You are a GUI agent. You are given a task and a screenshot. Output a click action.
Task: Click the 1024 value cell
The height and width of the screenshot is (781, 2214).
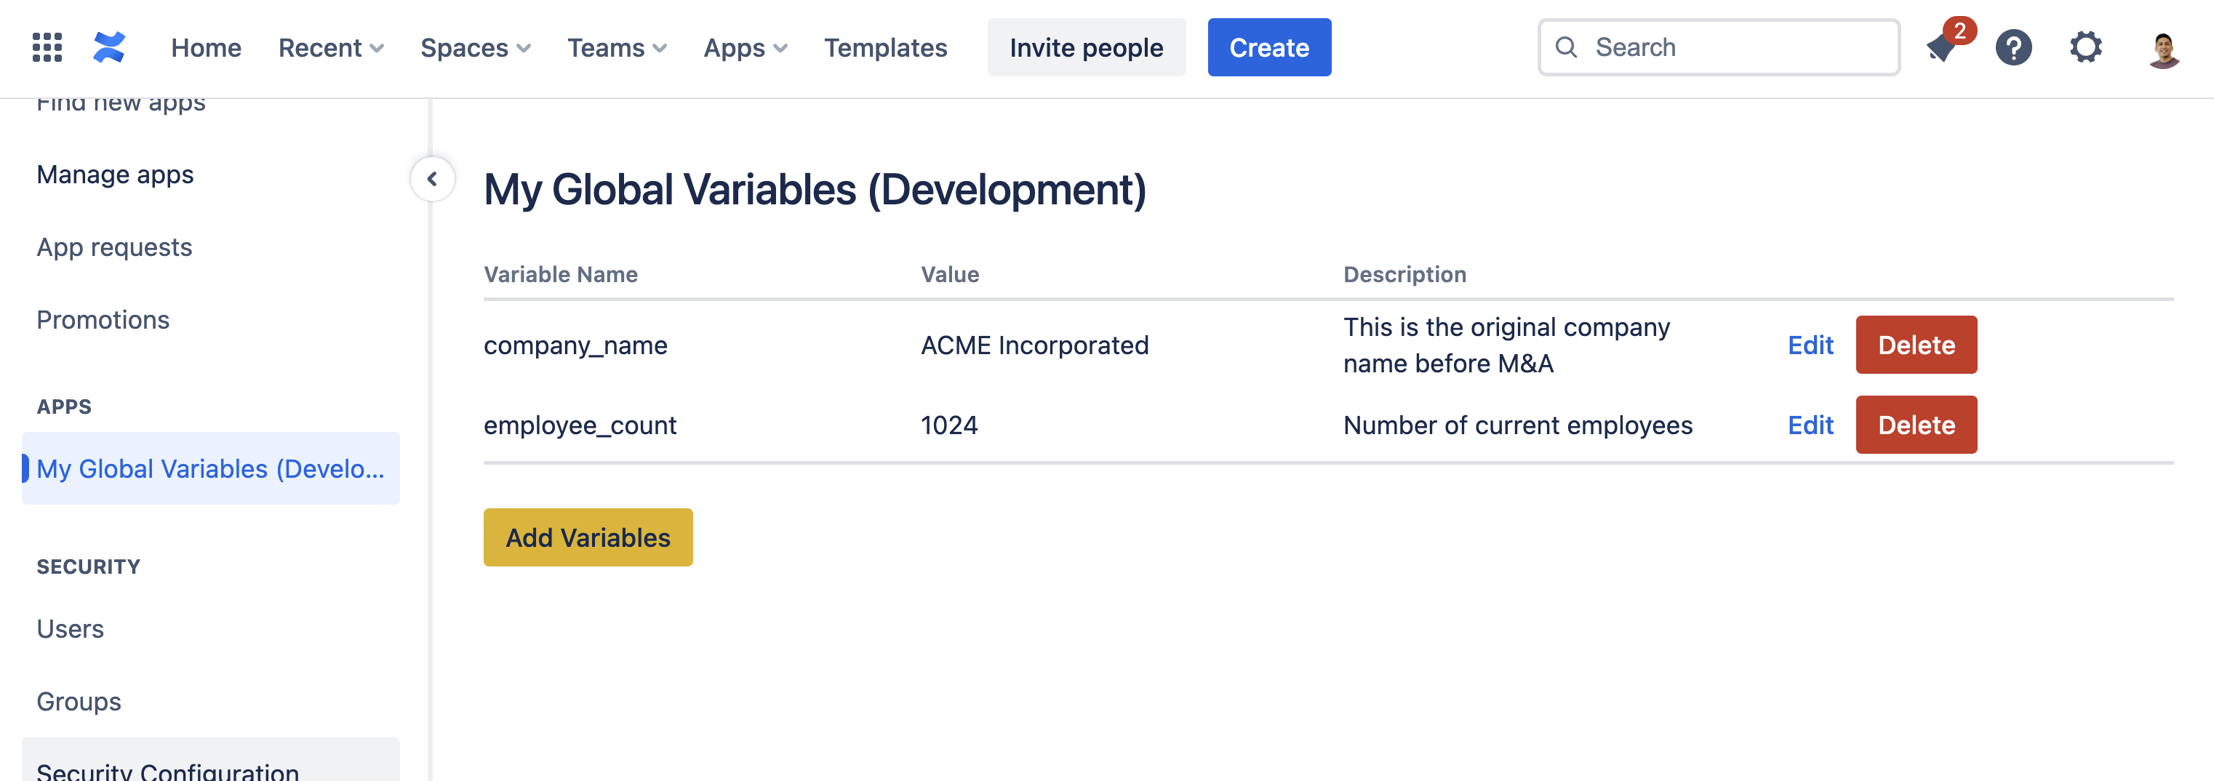pyautogui.click(x=949, y=425)
